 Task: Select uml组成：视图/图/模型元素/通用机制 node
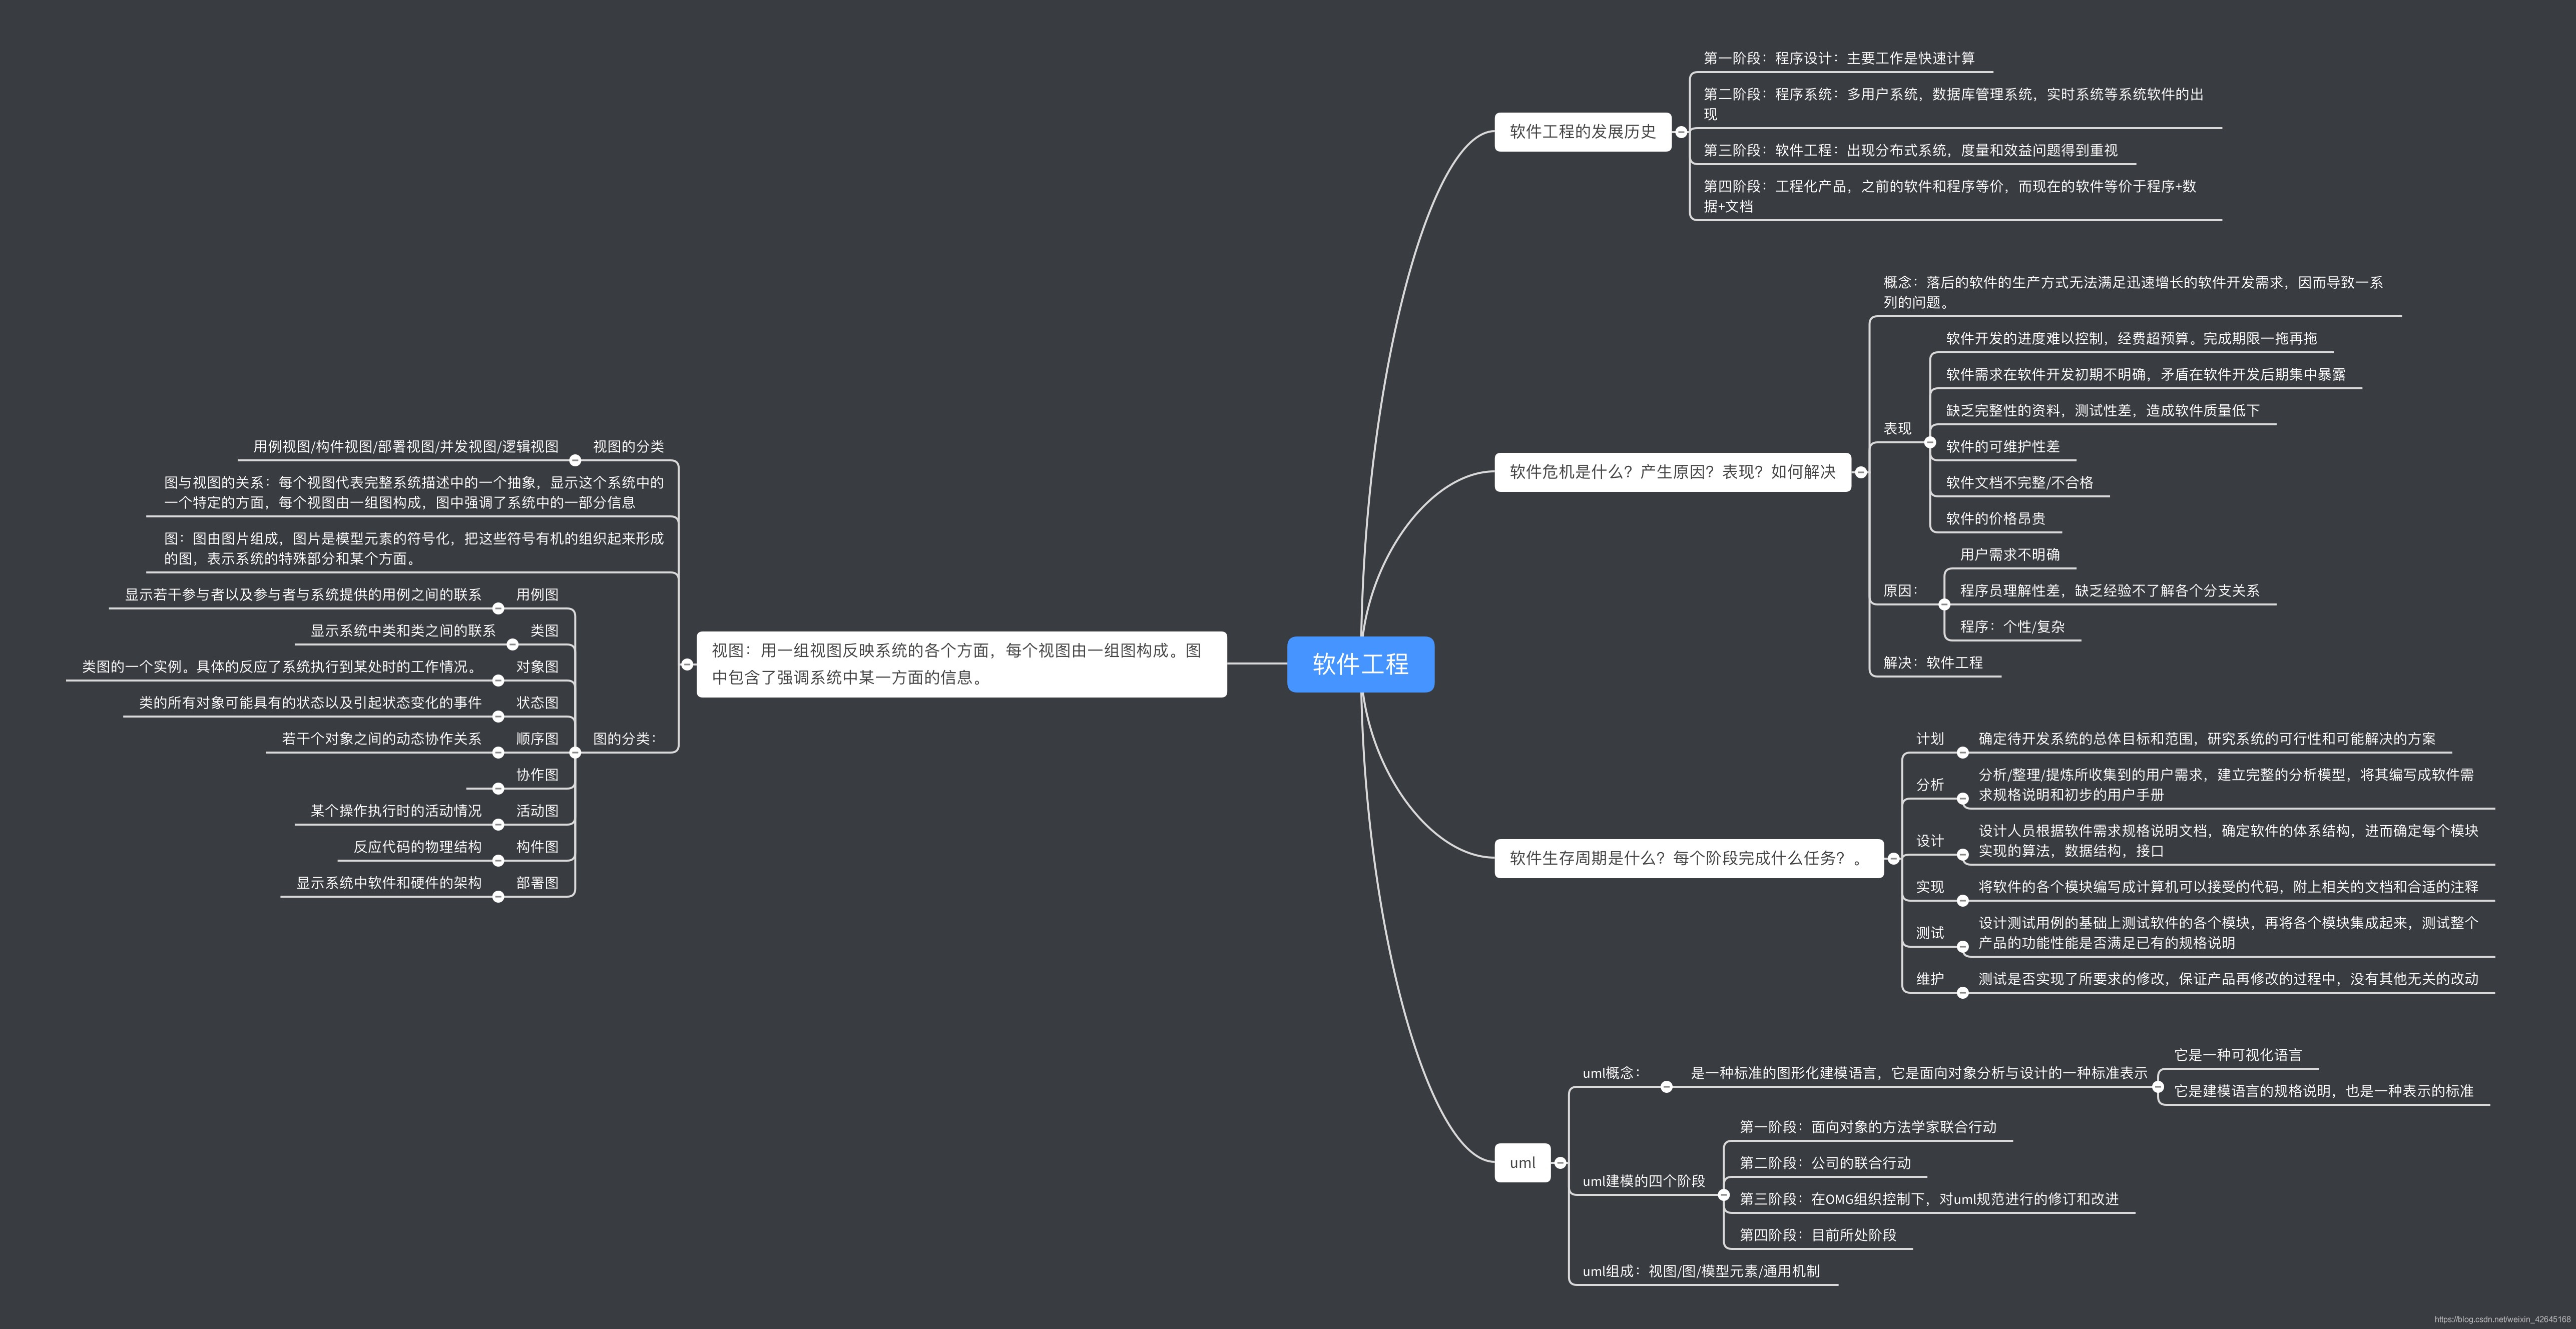coord(1700,1271)
